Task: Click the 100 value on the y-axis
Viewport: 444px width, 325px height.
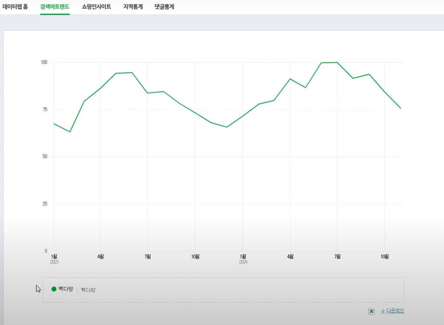Action: (x=44, y=62)
